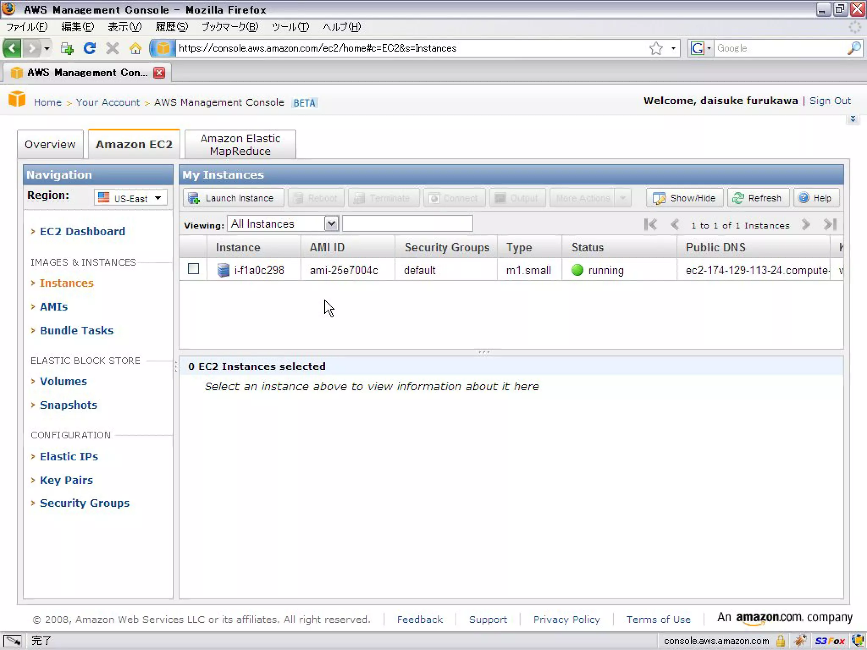Open the back/forward history dropdown arrow
The height and width of the screenshot is (650, 867).
pyautogui.click(x=47, y=48)
